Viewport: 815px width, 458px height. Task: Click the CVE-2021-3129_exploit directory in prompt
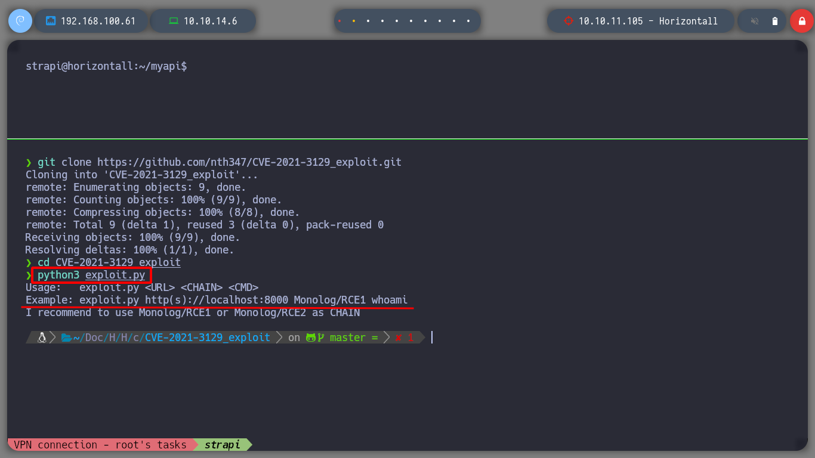208,338
